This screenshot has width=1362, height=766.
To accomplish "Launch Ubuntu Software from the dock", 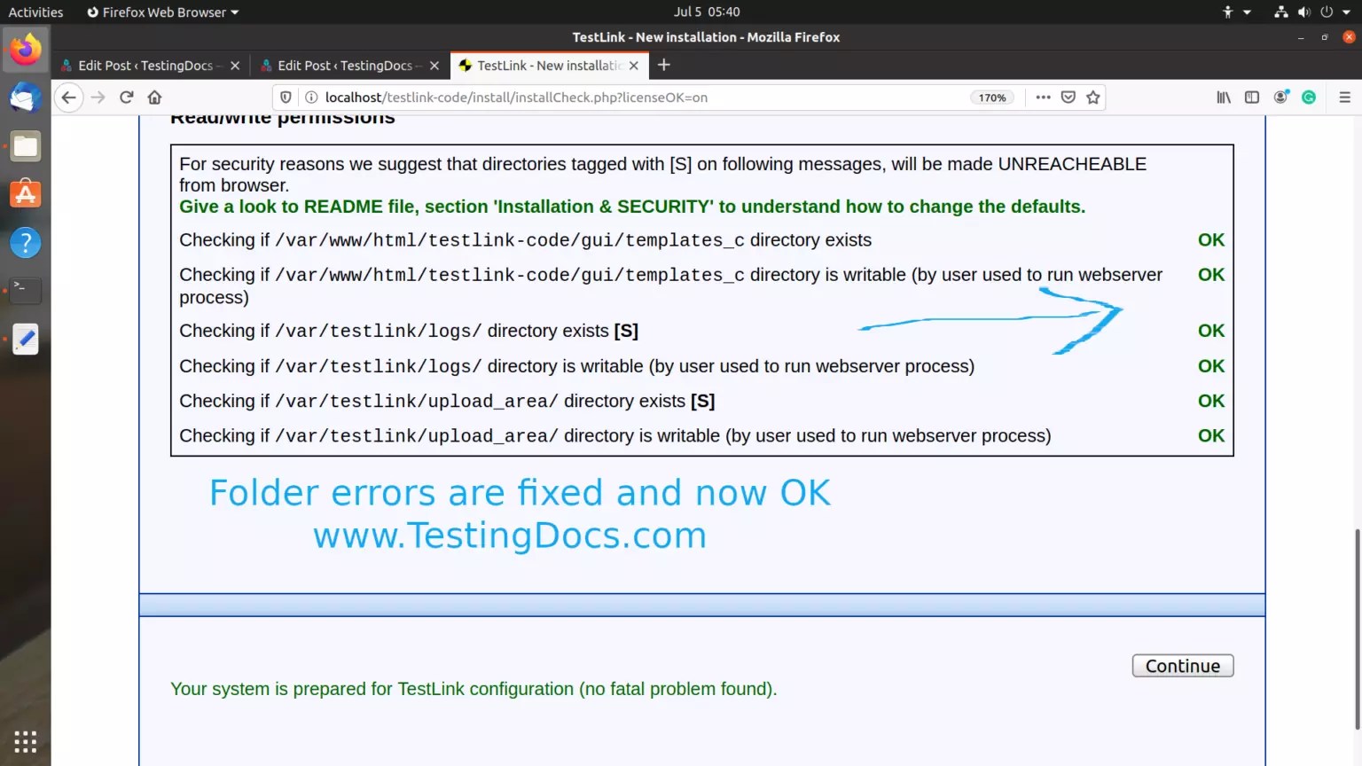I will click(x=25, y=194).
